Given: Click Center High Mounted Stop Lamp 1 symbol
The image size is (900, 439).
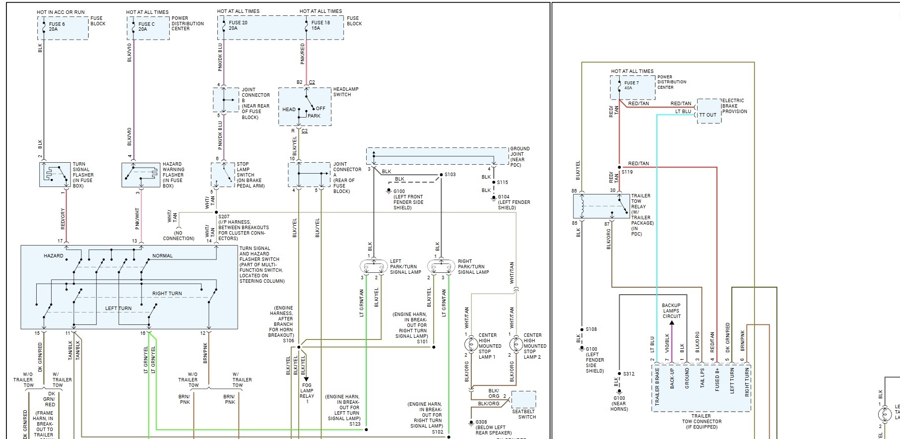Looking at the screenshot, I should point(471,344).
